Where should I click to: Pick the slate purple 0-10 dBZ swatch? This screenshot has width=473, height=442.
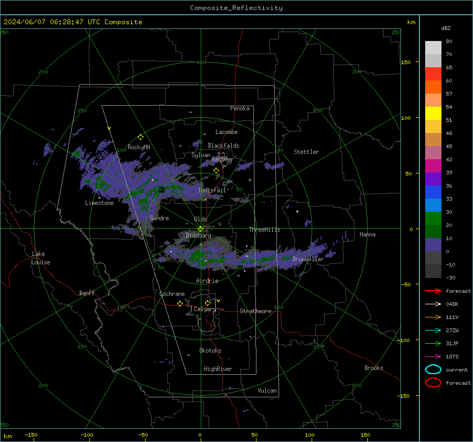pyautogui.click(x=433, y=245)
